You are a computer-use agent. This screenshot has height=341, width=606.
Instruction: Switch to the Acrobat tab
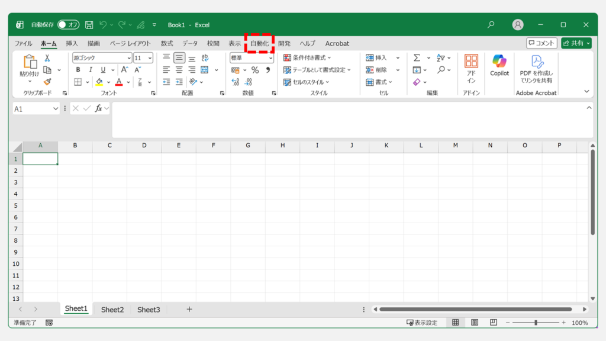337,43
